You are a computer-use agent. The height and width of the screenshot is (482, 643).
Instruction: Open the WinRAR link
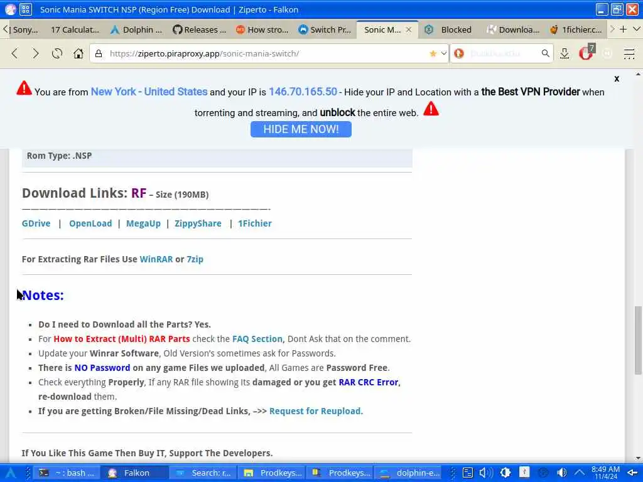point(156,259)
